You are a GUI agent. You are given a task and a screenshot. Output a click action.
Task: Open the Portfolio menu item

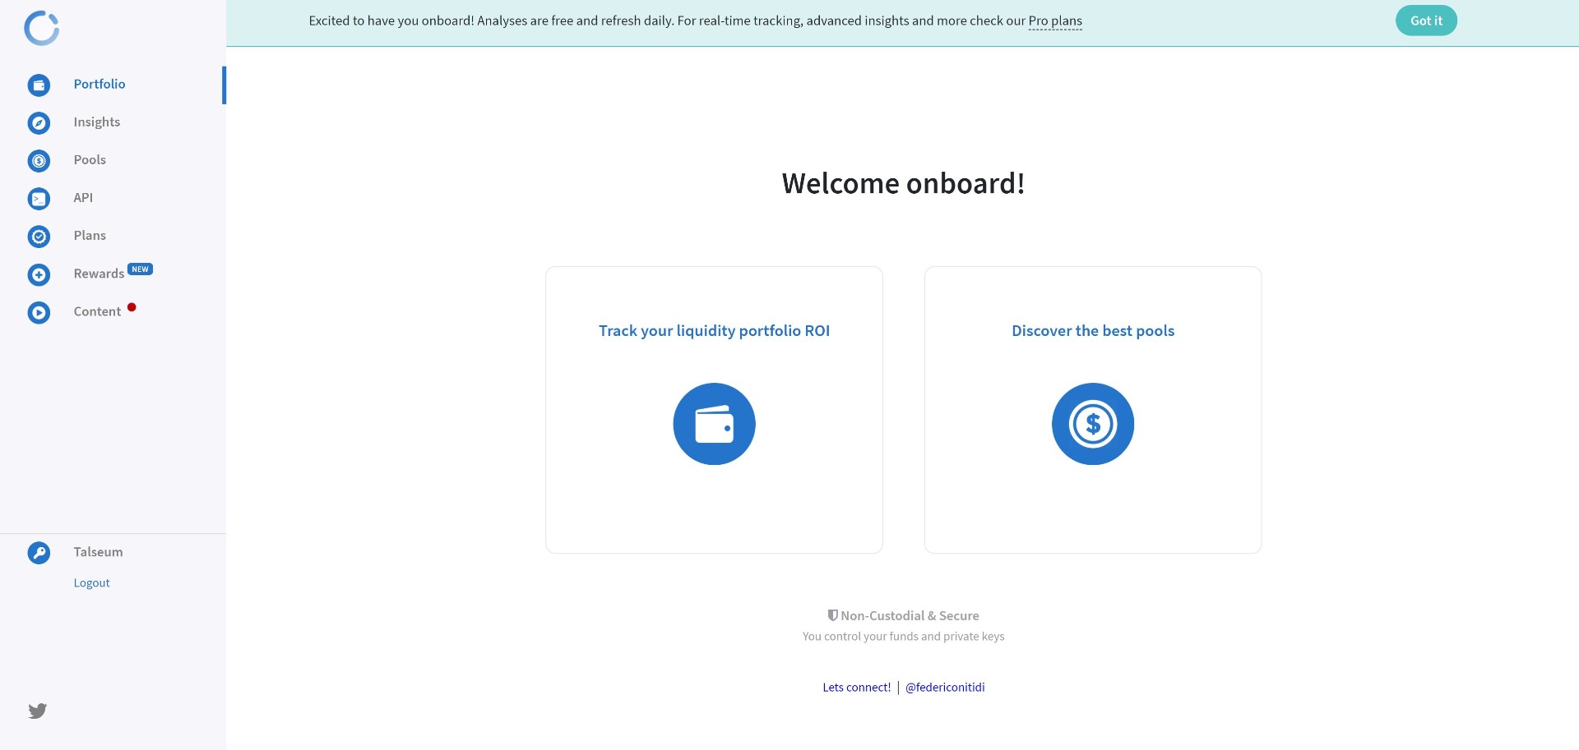[100, 84]
